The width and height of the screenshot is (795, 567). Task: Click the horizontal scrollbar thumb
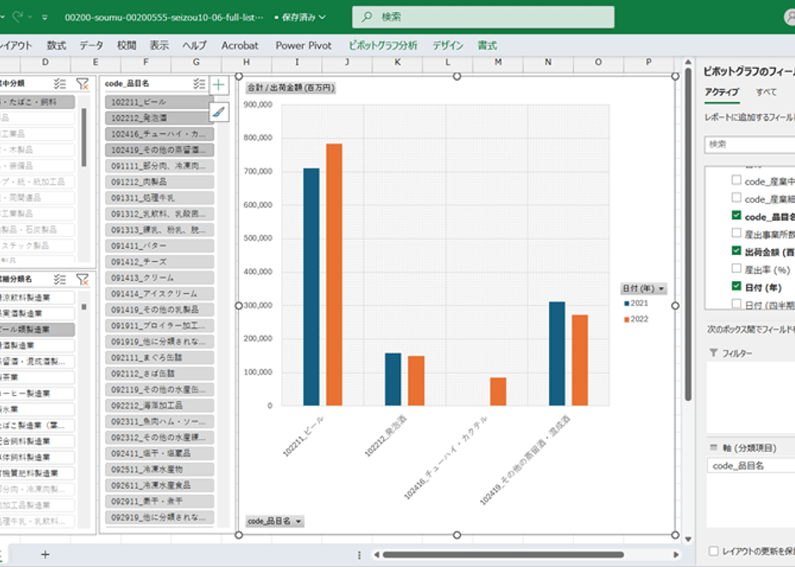[503, 555]
